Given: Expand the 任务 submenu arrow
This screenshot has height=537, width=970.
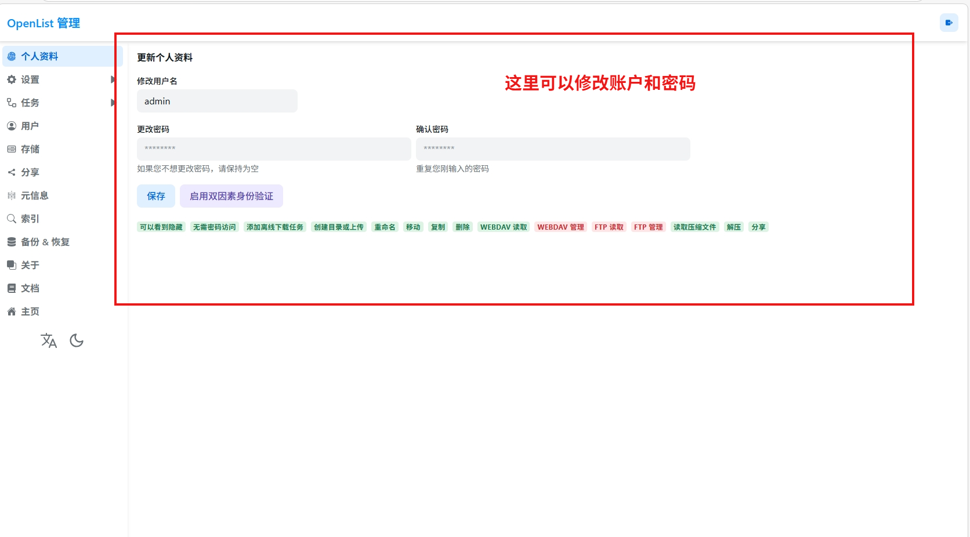Looking at the screenshot, I should (113, 103).
